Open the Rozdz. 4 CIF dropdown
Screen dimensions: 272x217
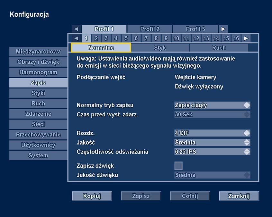coord(212,133)
